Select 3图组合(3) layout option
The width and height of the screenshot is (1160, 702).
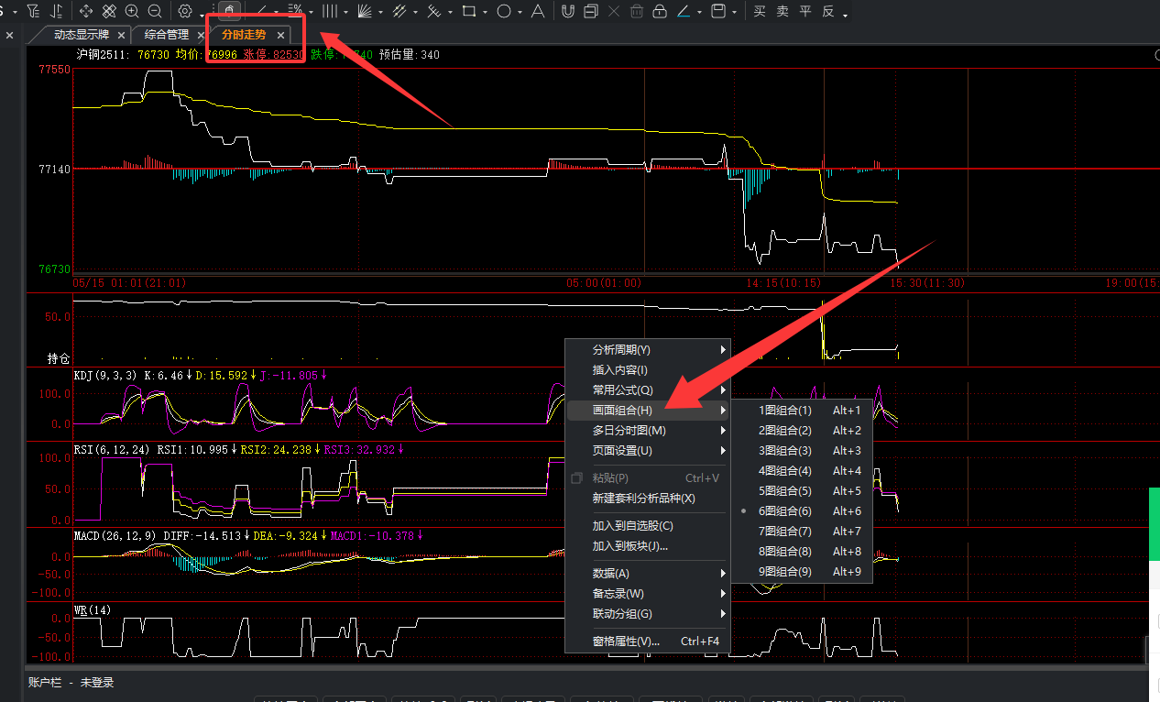tap(802, 450)
